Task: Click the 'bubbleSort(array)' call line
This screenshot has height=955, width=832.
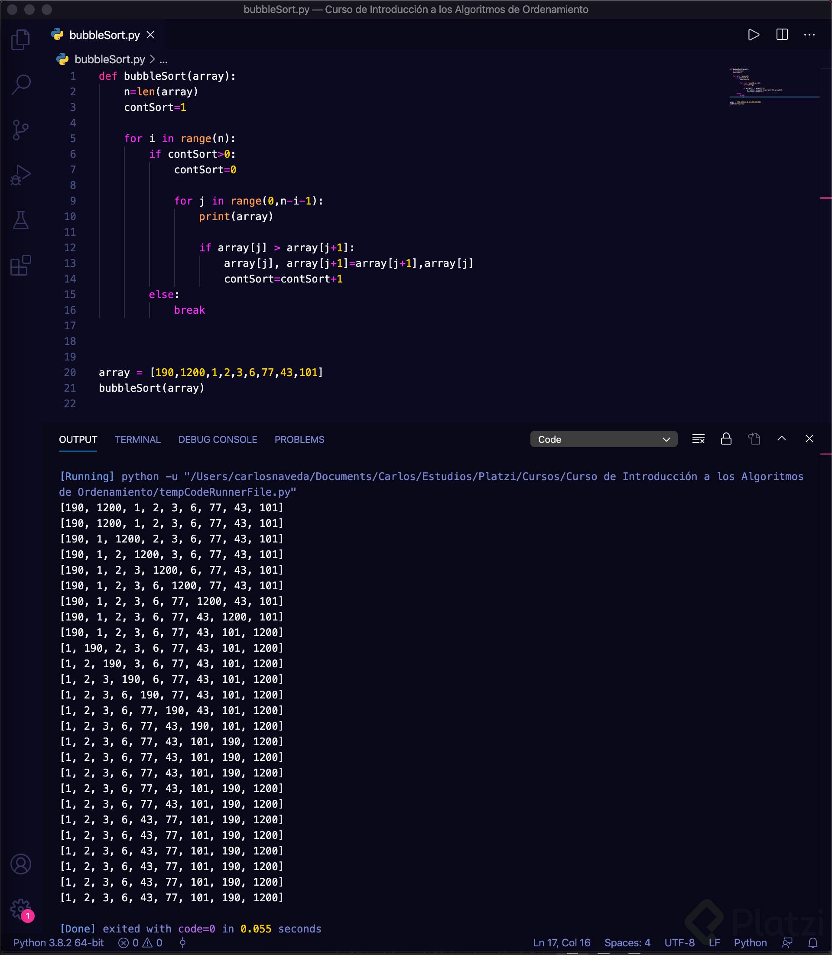Action: click(x=151, y=388)
